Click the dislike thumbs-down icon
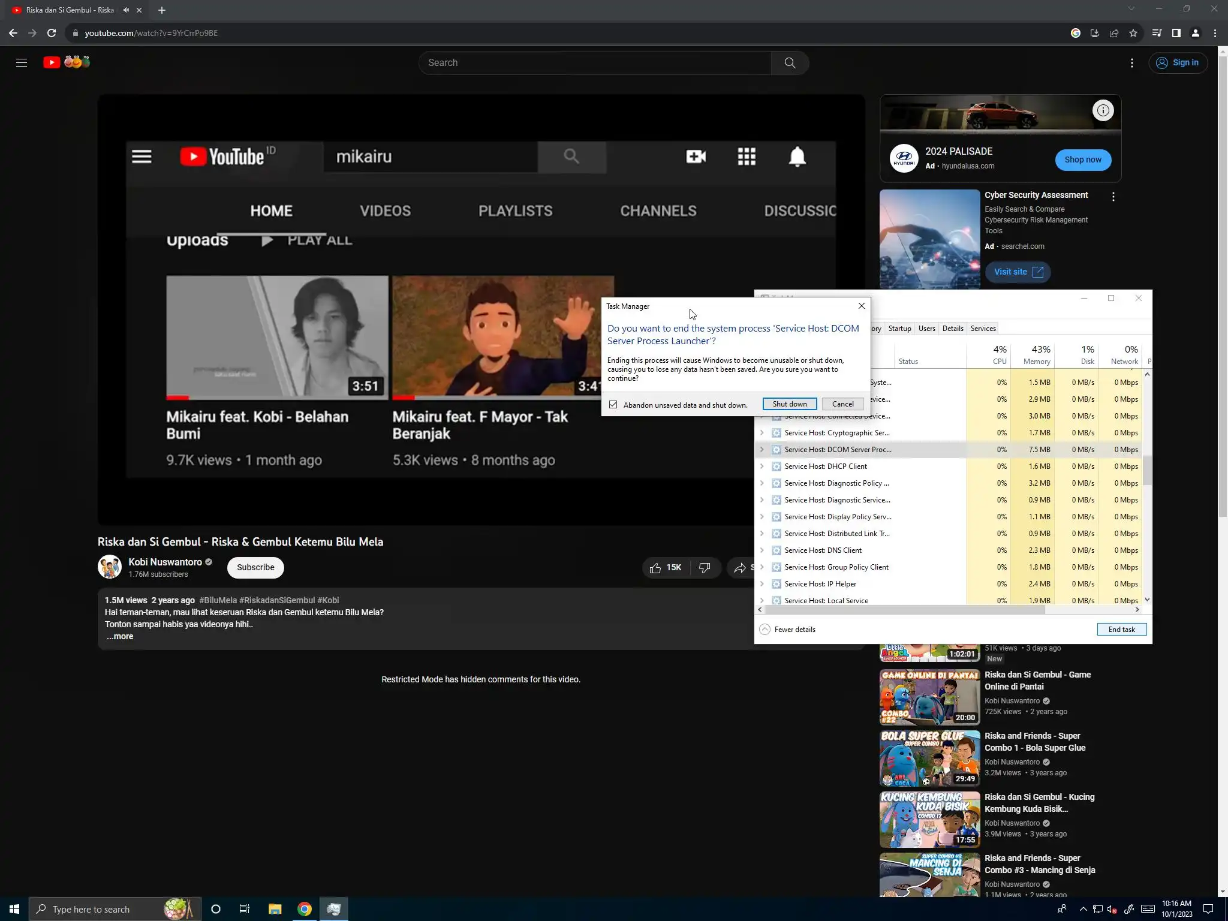This screenshot has width=1228, height=921. pos(705,568)
